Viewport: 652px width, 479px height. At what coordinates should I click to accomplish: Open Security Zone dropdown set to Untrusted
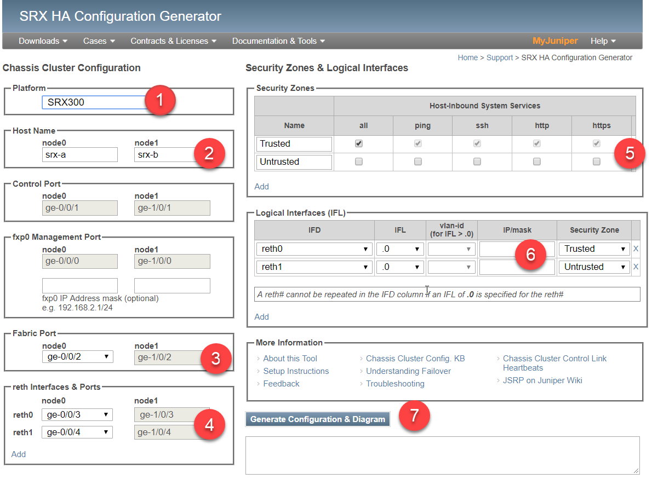point(594,267)
